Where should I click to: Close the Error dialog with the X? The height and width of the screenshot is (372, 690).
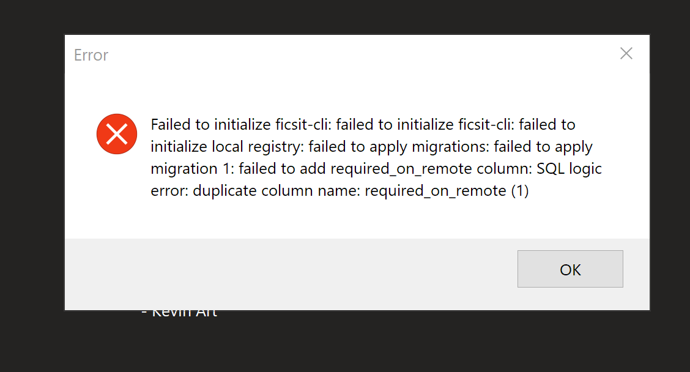pos(626,54)
